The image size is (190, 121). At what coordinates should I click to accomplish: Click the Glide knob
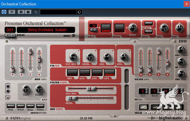133,28
